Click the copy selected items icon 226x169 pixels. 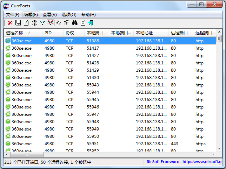click(x=58, y=23)
